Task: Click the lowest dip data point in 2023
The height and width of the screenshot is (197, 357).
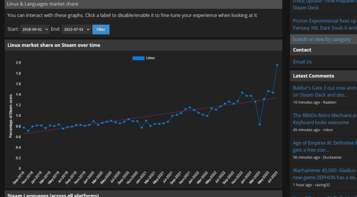Action: (x=259, y=124)
